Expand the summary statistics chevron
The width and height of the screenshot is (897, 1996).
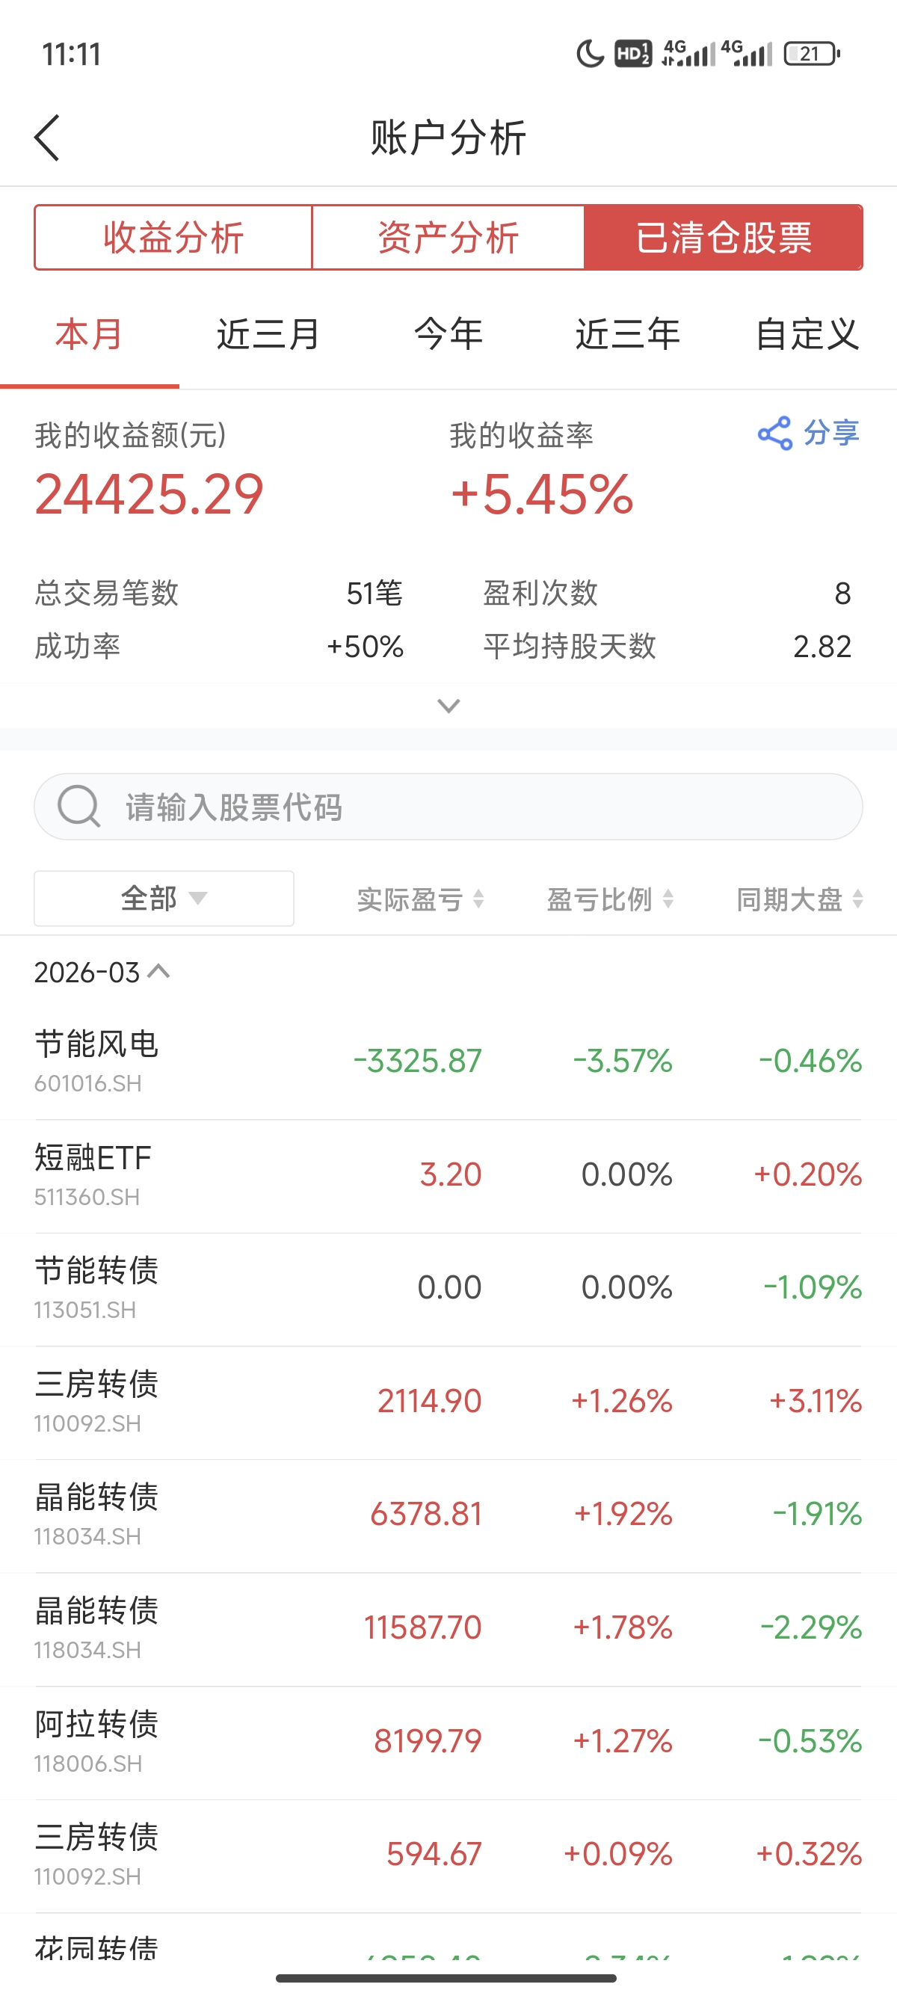point(449,706)
